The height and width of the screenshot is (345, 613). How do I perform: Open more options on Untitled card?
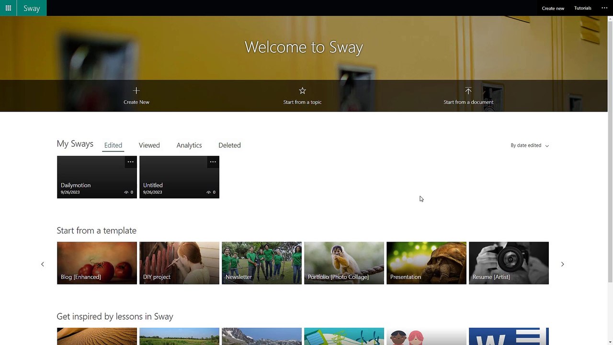pos(213,162)
